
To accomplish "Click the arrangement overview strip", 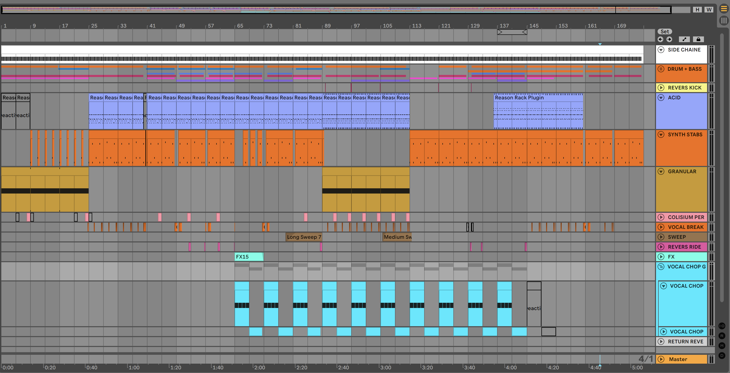I will coord(336,10).
